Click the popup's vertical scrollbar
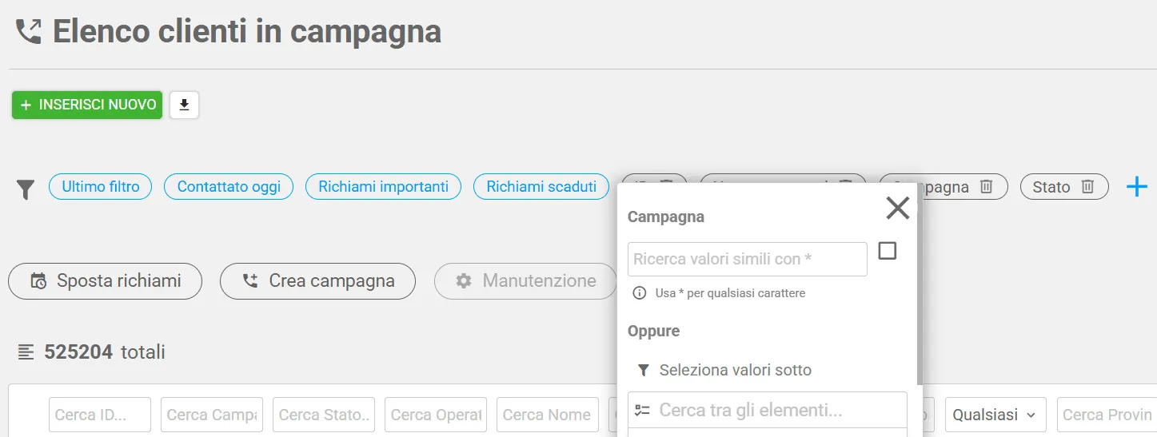This screenshot has height=437, width=1157. click(919, 288)
